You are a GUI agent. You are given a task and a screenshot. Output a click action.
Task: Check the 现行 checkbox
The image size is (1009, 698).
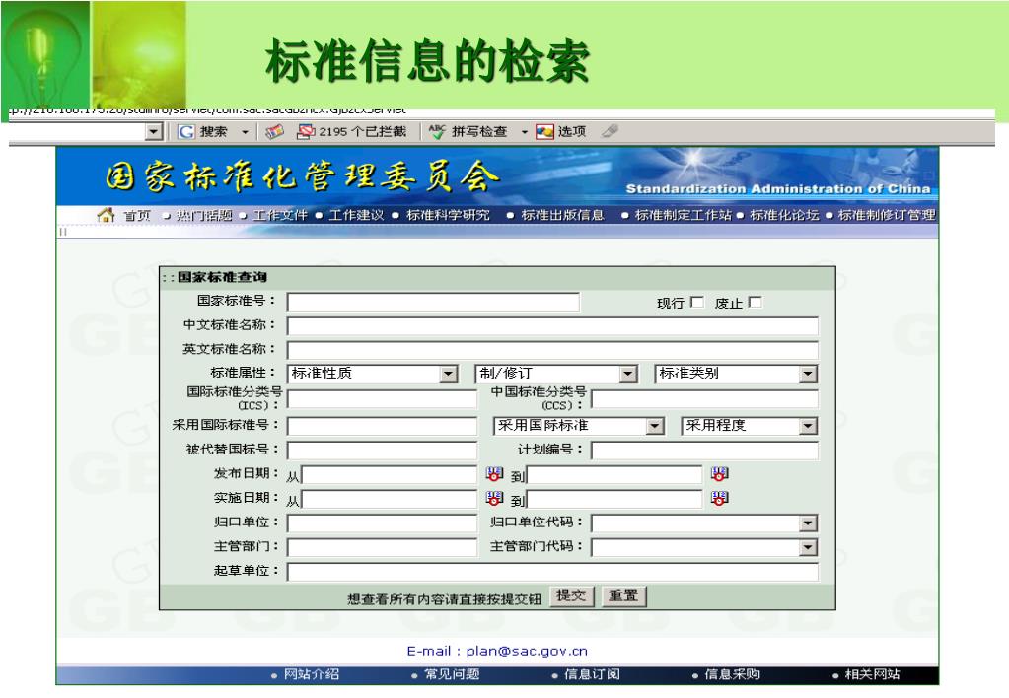click(697, 302)
